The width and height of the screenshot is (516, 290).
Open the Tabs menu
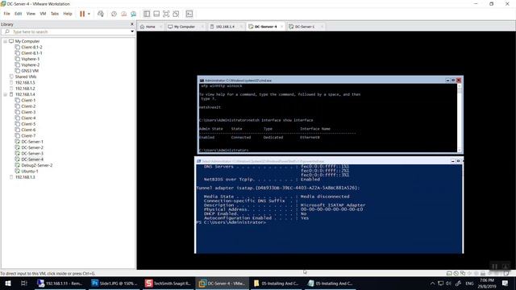pos(55,14)
